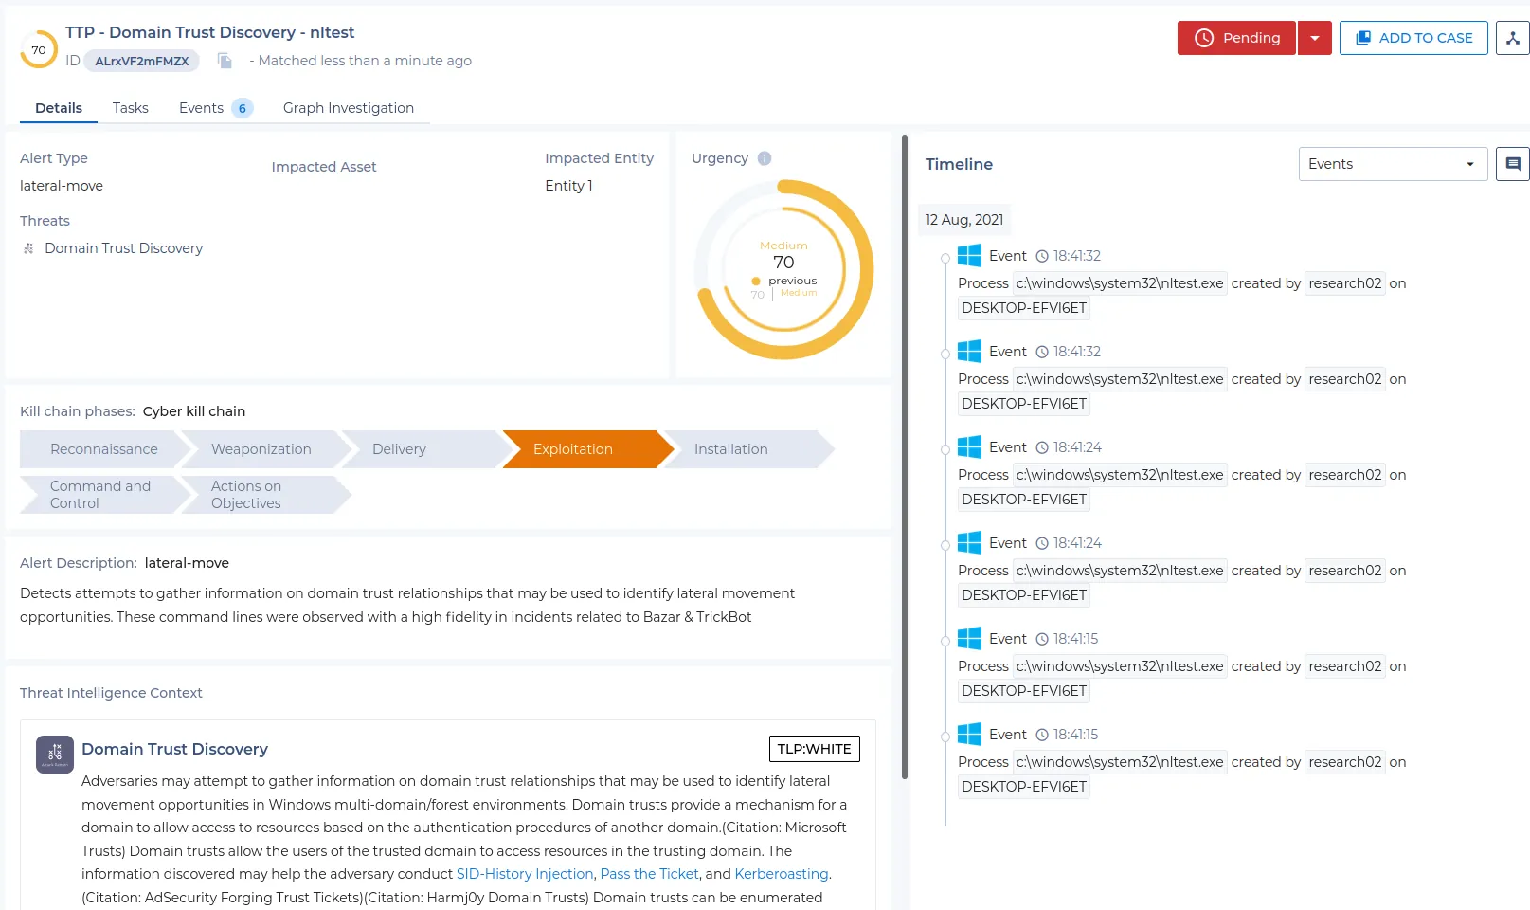Click research02 user in first event
The width and height of the screenshot is (1530, 910).
pyautogui.click(x=1345, y=283)
